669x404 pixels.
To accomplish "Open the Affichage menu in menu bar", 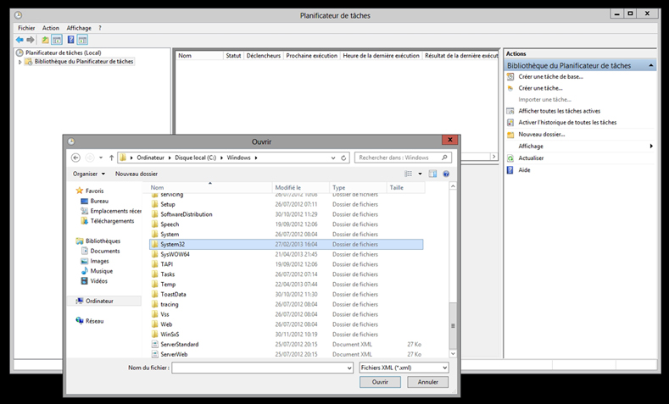I will [x=79, y=28].
